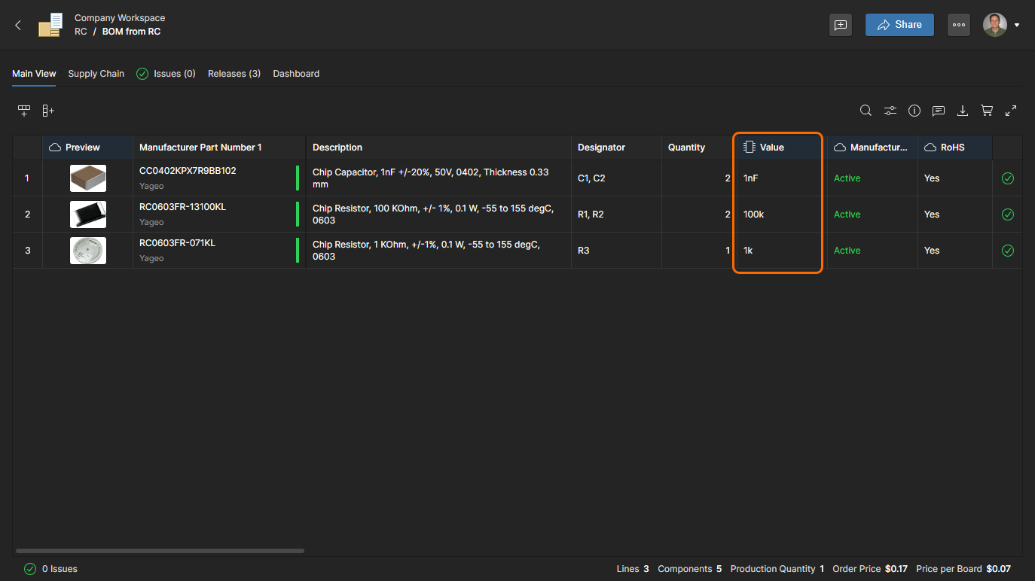Open the comments panel icon in toolbar
Image resolution: width=1035 pixels, height=581 pixels.
coord(939,111)
